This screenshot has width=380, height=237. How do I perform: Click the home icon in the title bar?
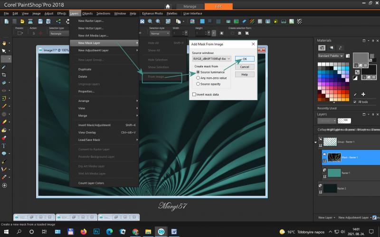coord(168,6)
